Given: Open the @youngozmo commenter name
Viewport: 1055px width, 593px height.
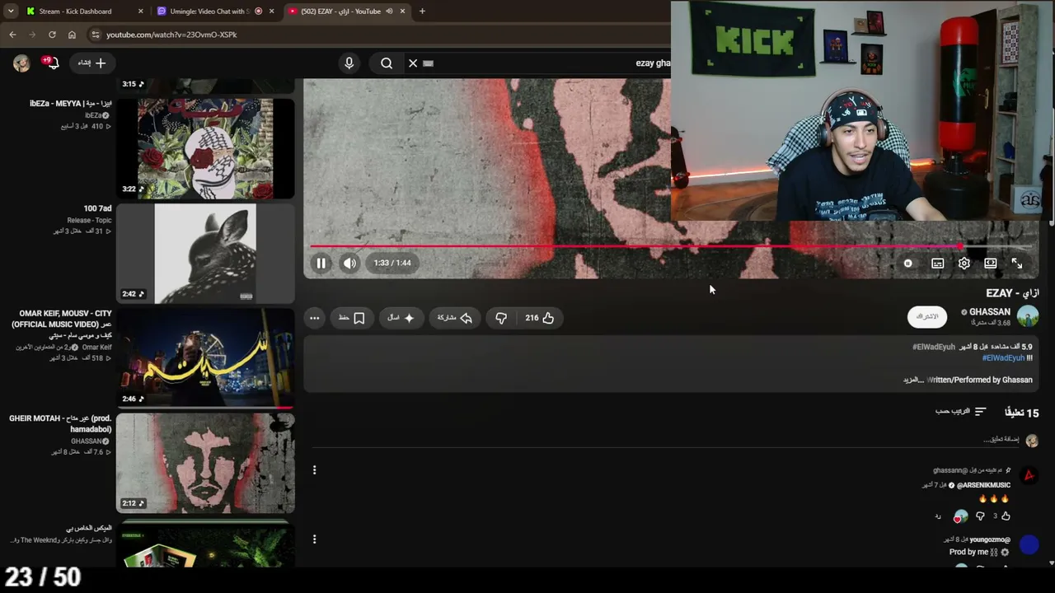Looking at the screenshot, I should point(990,539).
